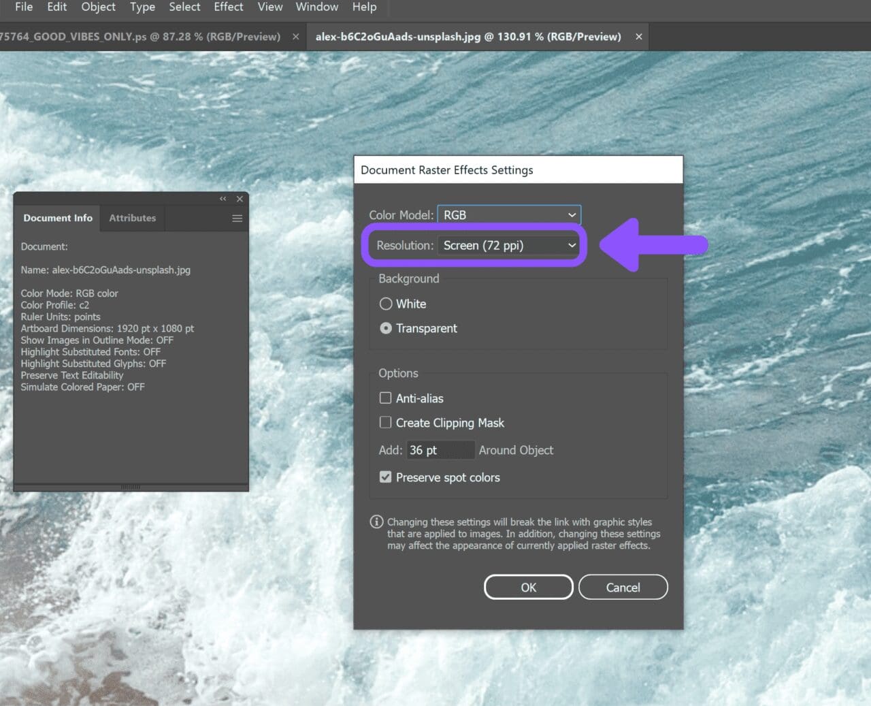Viewport: 871px width, 706px height.
Task: Disable the Preserve spot colors checkbox
Action: click(385, 477)
